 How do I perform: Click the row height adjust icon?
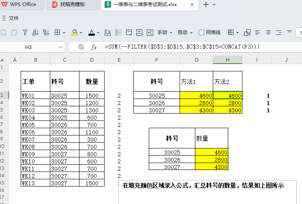[107, 32]
